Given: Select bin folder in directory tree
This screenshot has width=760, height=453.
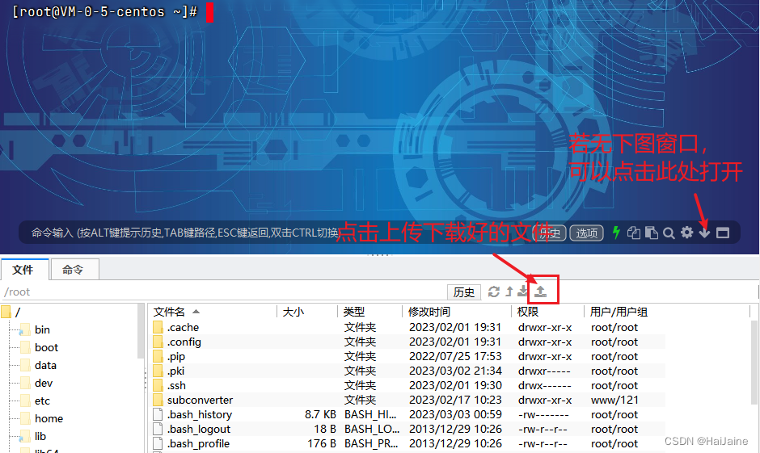Looking at the screenshot, I should click(x=42, y=329).
